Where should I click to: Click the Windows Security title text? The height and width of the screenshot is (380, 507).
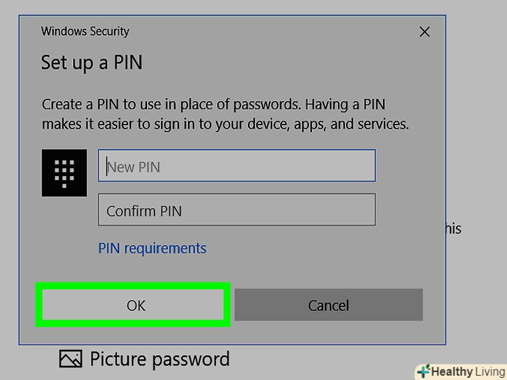[x=85, y=31]
